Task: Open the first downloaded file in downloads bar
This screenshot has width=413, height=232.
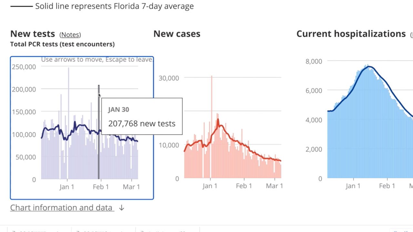Action: tap(35, 231)
